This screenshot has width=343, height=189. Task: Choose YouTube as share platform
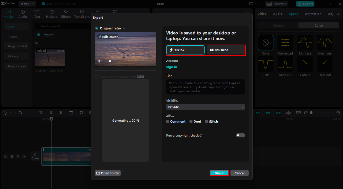[226, 50]
